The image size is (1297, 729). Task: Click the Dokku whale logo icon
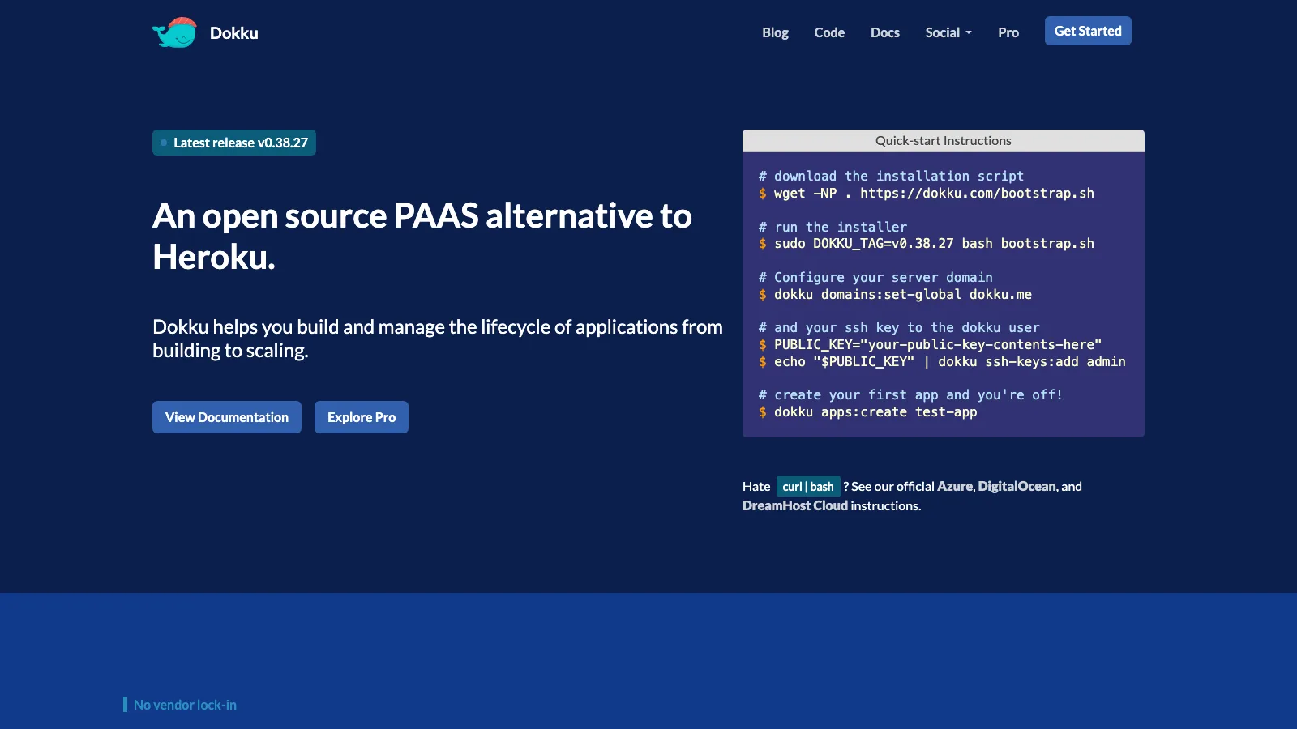(174, 32)
